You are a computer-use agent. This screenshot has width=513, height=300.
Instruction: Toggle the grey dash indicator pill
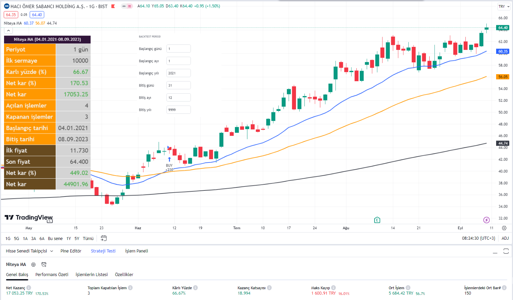pos(124,6)
